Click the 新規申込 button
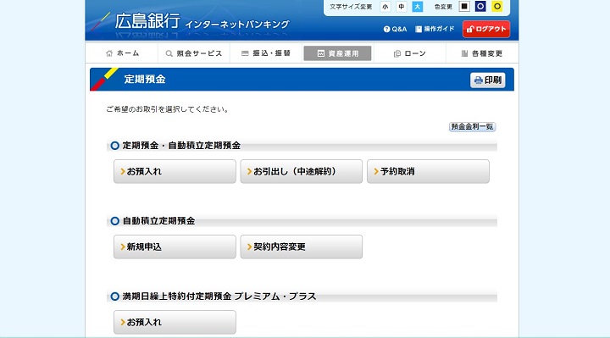This screenshot has height=338, width=610. (175, 247)
